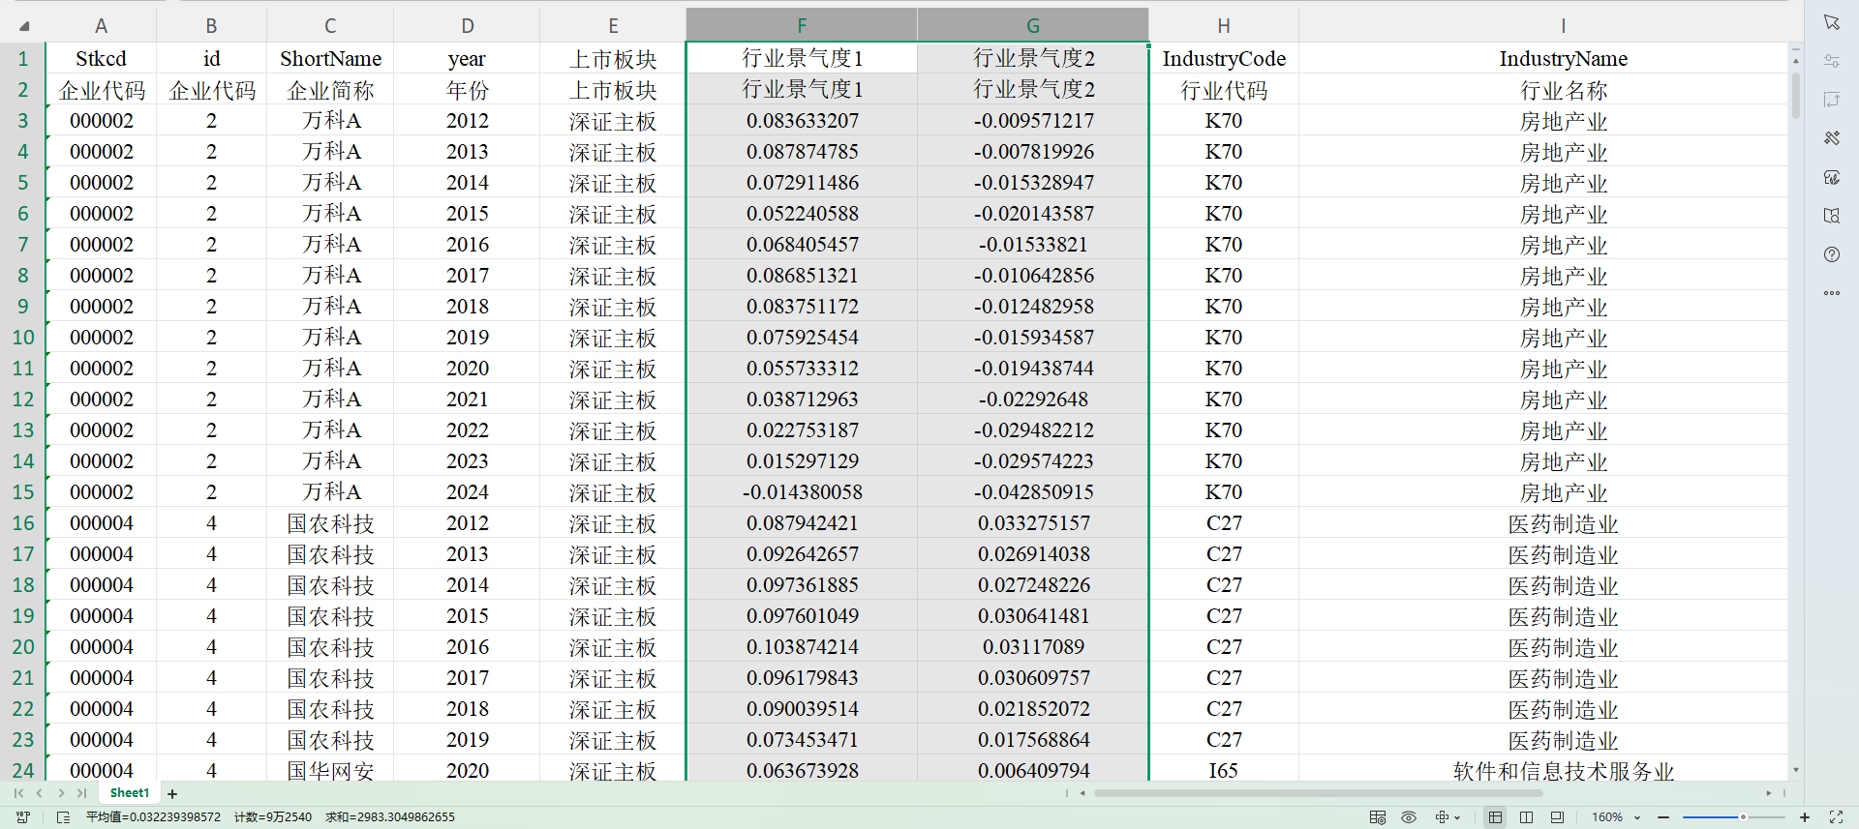This screenshot has width=1859, height=829.
Task: Click the zoom slider handle
Action: pyautogui.click(x=1743, y=817)
